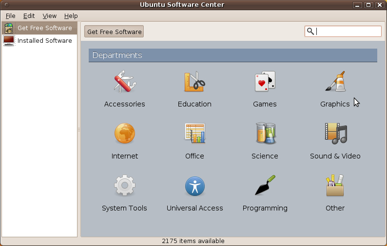The height and width of the screenshot is (246, 387).
Task: Click the pane divider handle beside sidebar
Action: tap(79, 129)
